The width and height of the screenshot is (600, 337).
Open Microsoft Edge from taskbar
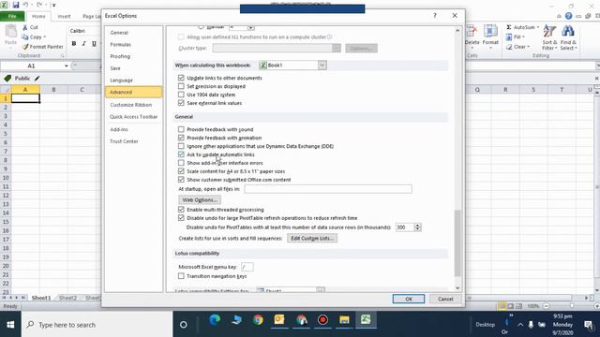(x=215, y=320)
